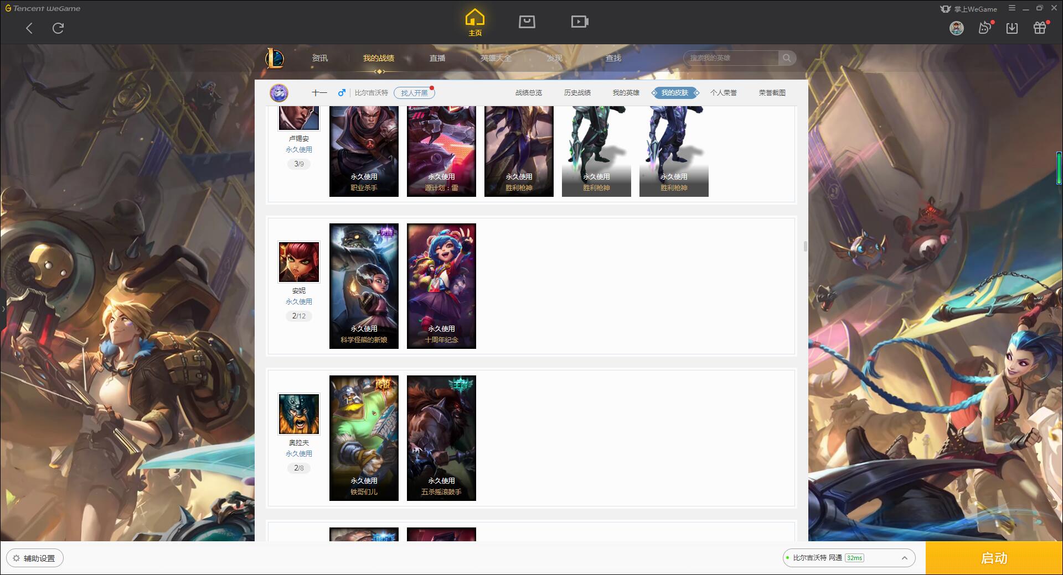
Task: Select the 我的皮肤 sub-tab
Action: [x=675, y=93]
